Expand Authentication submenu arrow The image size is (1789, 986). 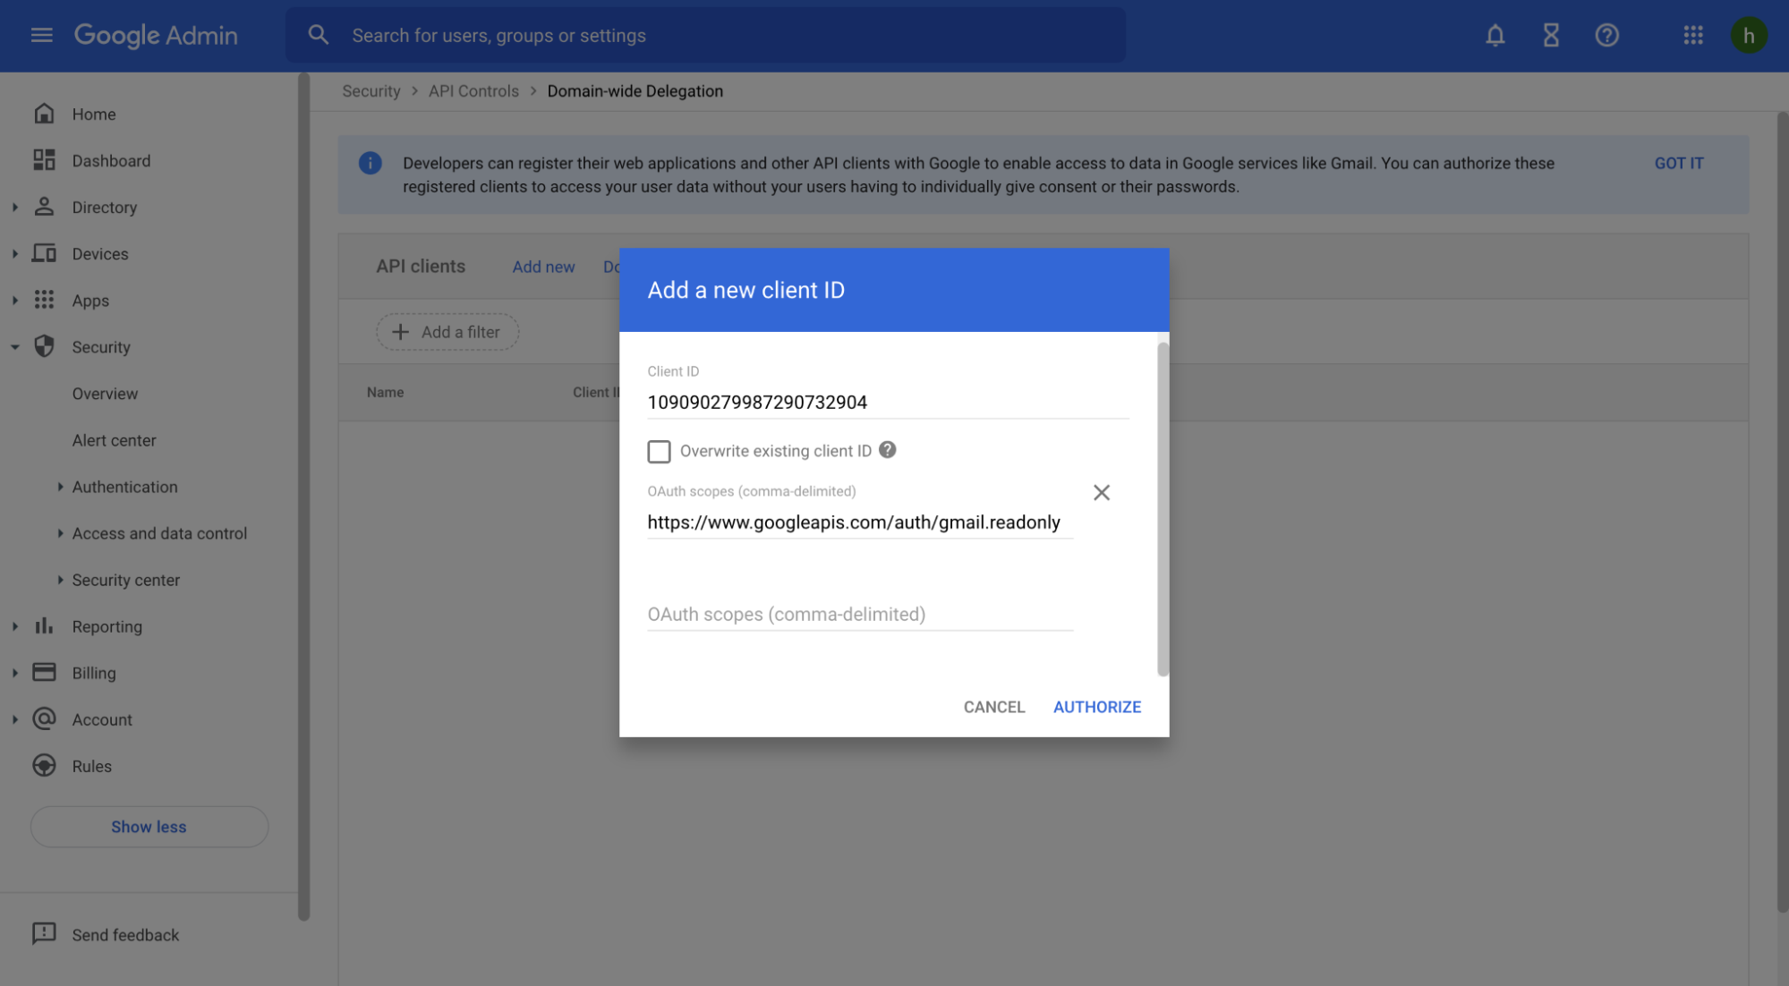[60, 486]
